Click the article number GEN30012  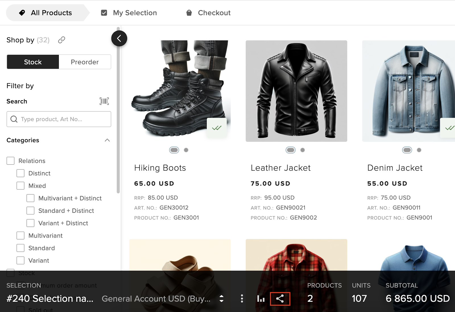click(174, 208)
